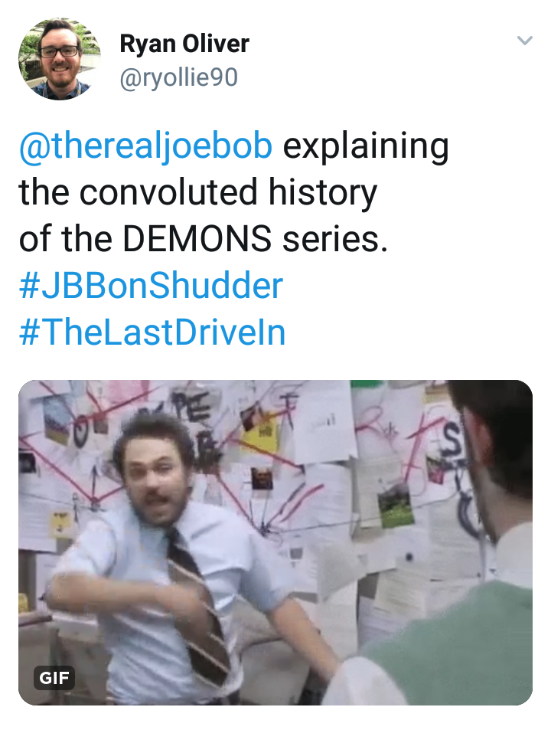Expand the tweet options chevron

click(x=524, y=41)
